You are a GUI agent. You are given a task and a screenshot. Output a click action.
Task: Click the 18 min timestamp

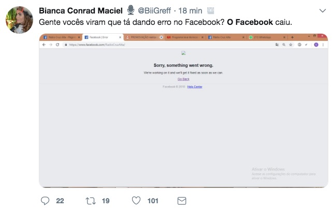click(190, 10)
